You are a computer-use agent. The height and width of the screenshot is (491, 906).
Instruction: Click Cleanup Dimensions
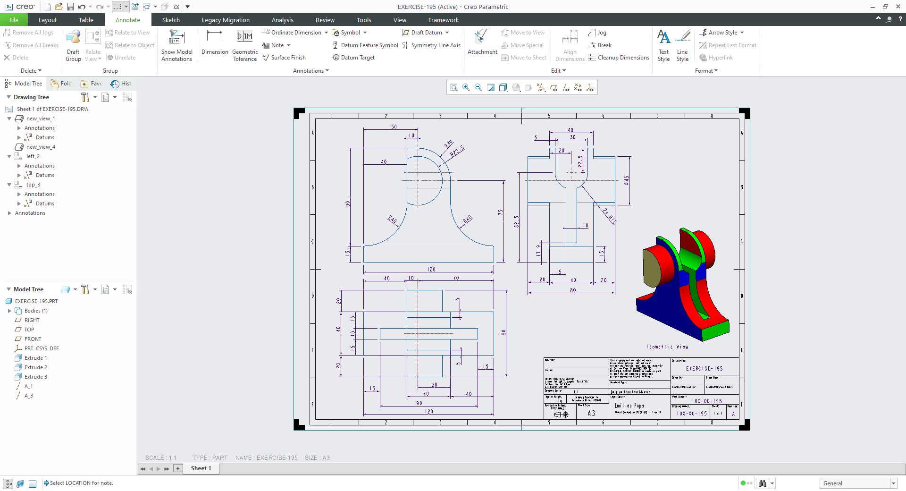(619, 58)
